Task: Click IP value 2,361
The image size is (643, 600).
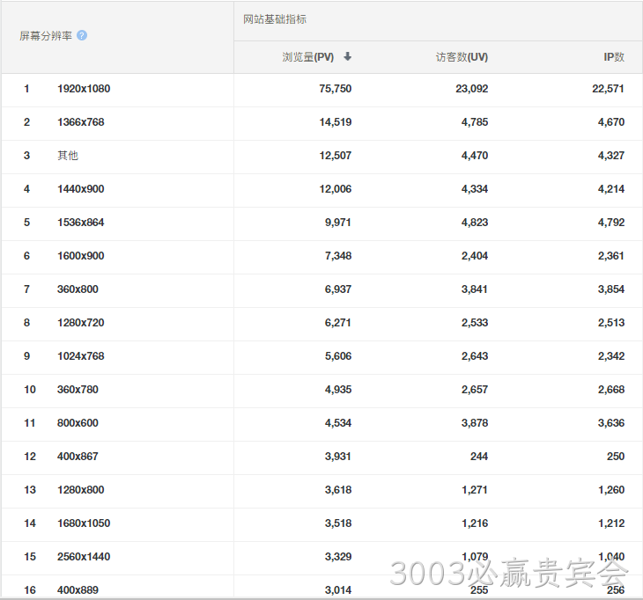Action: click(x=611, y=255)
